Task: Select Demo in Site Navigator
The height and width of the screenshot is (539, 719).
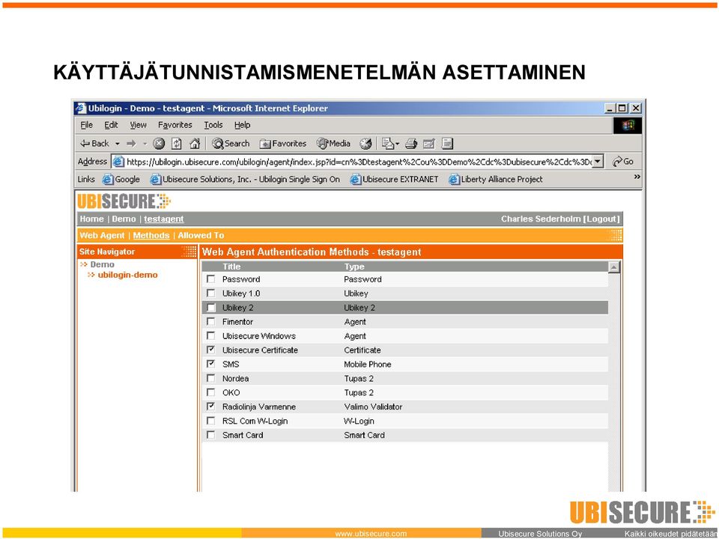Action: [103, 264]
